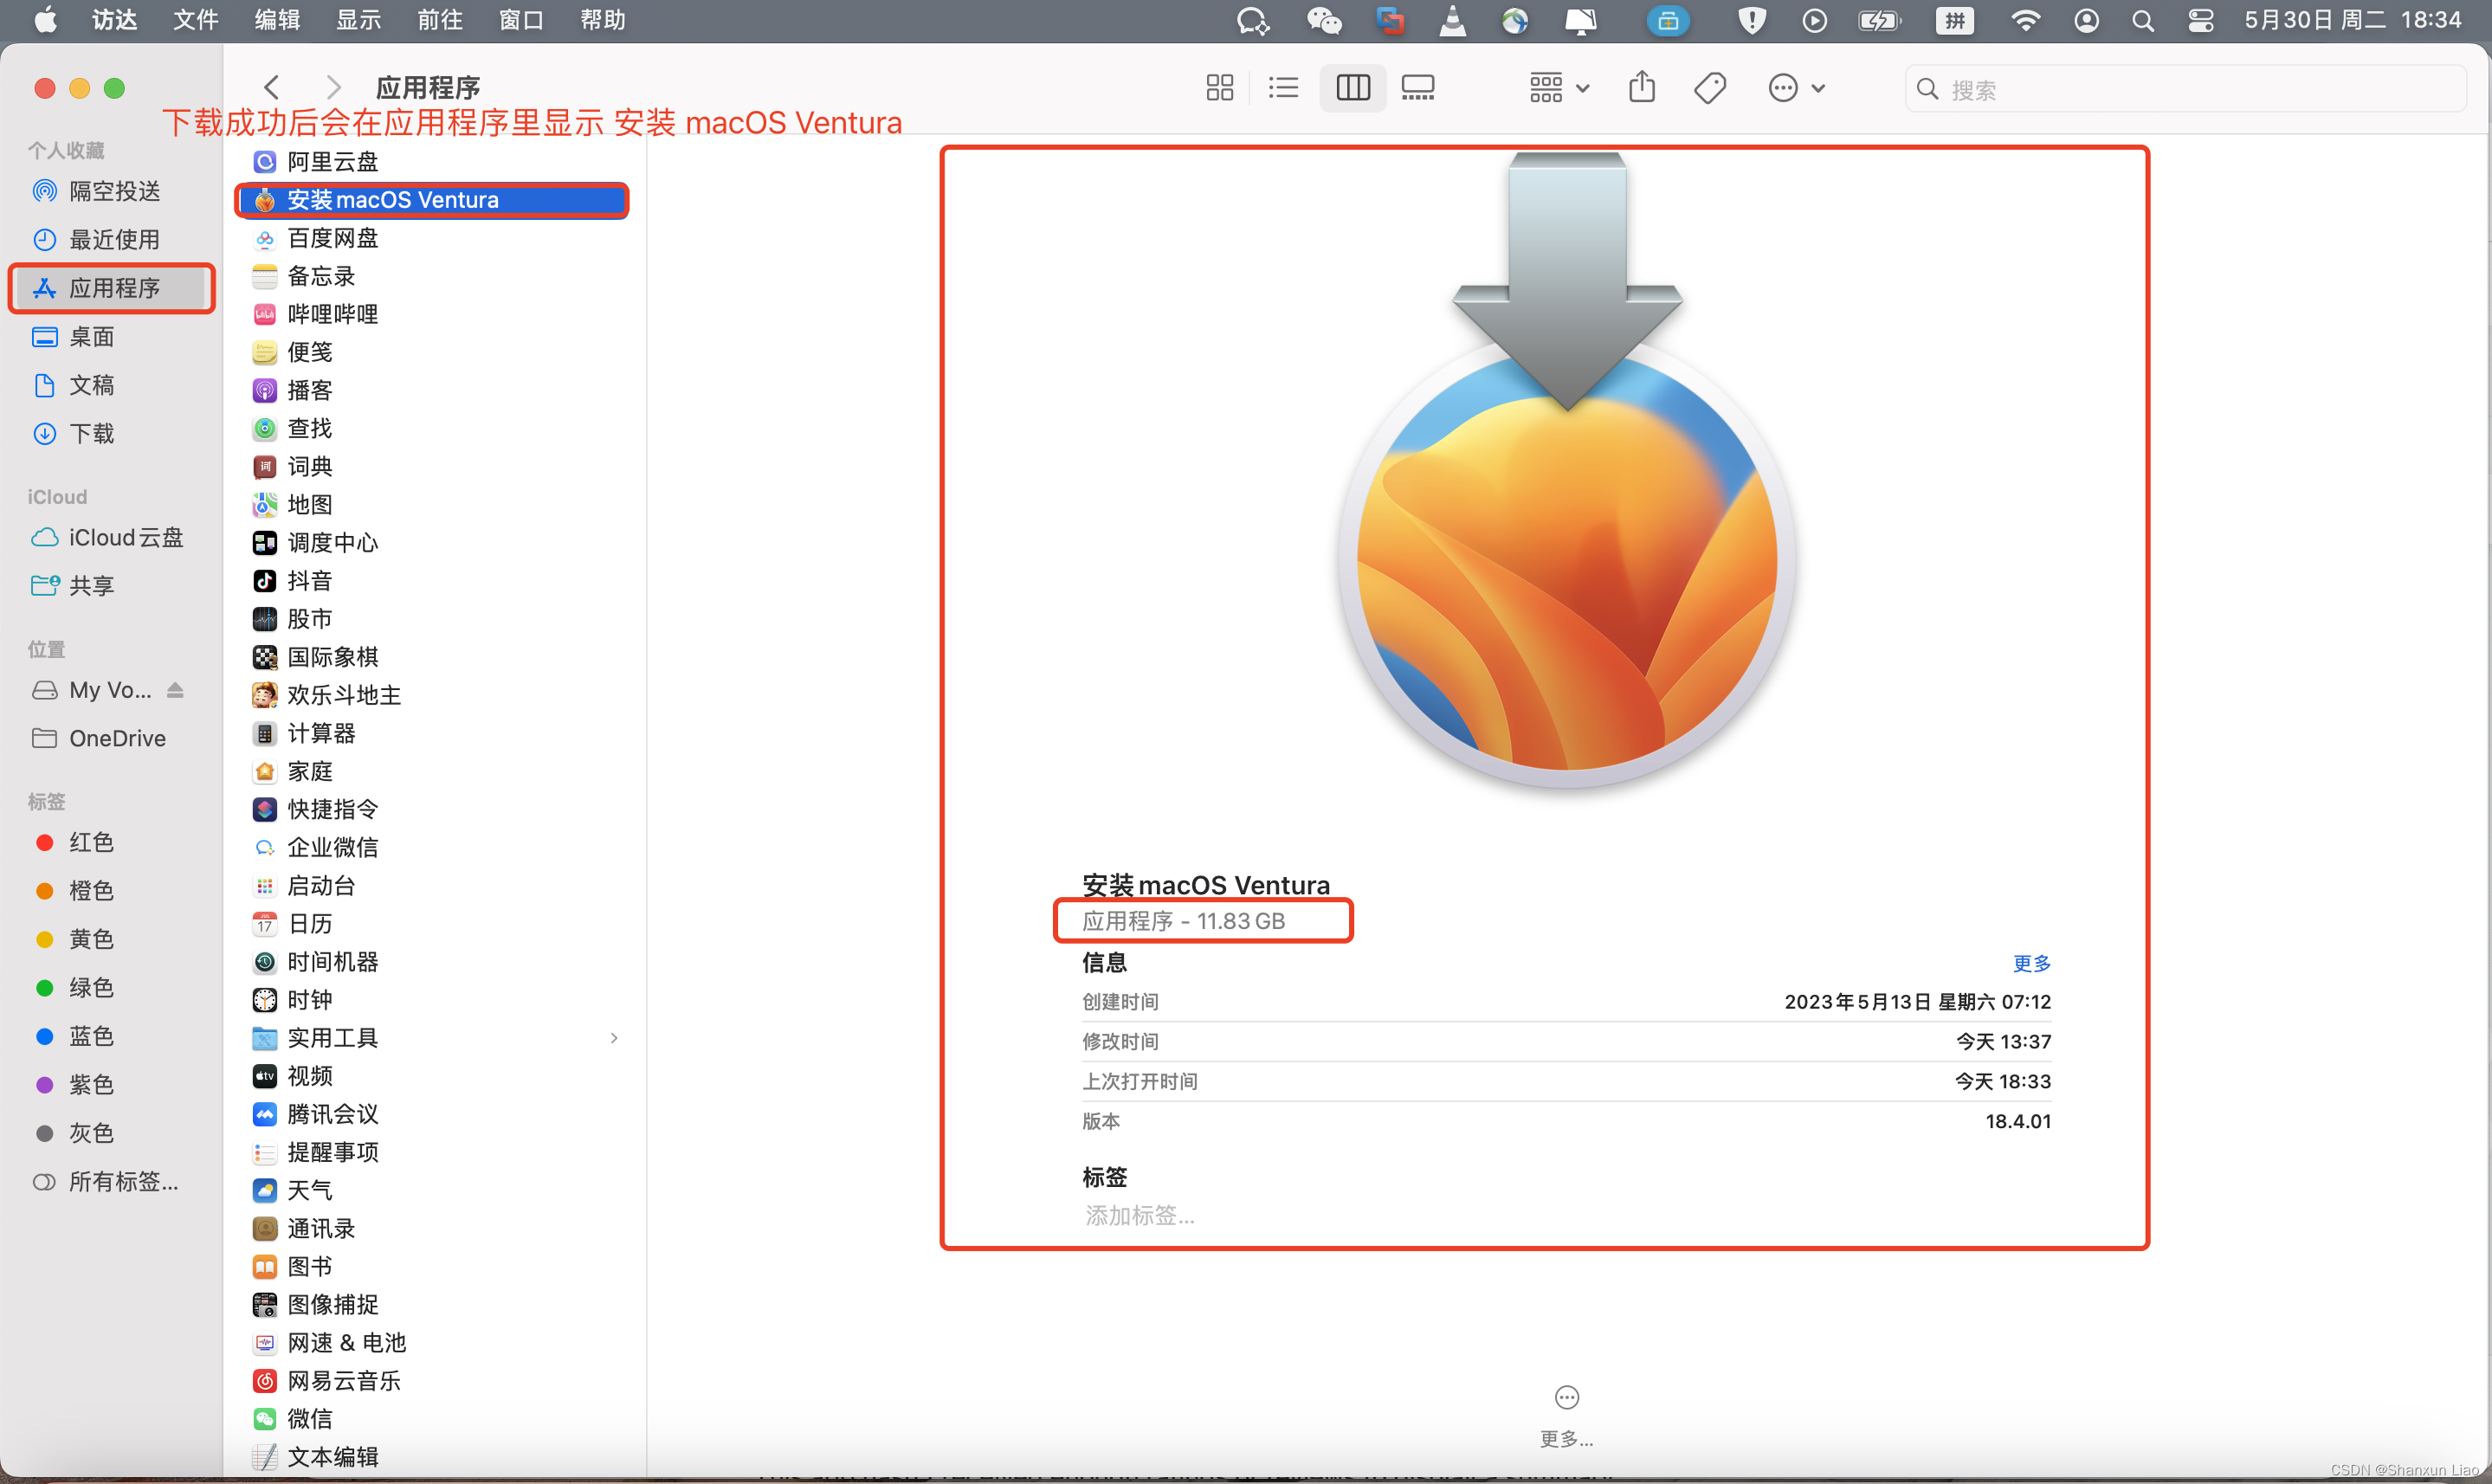Open Recents (最近使用) in sidebar
The height and width of the screenshot is (1484, 2492).
110,239
